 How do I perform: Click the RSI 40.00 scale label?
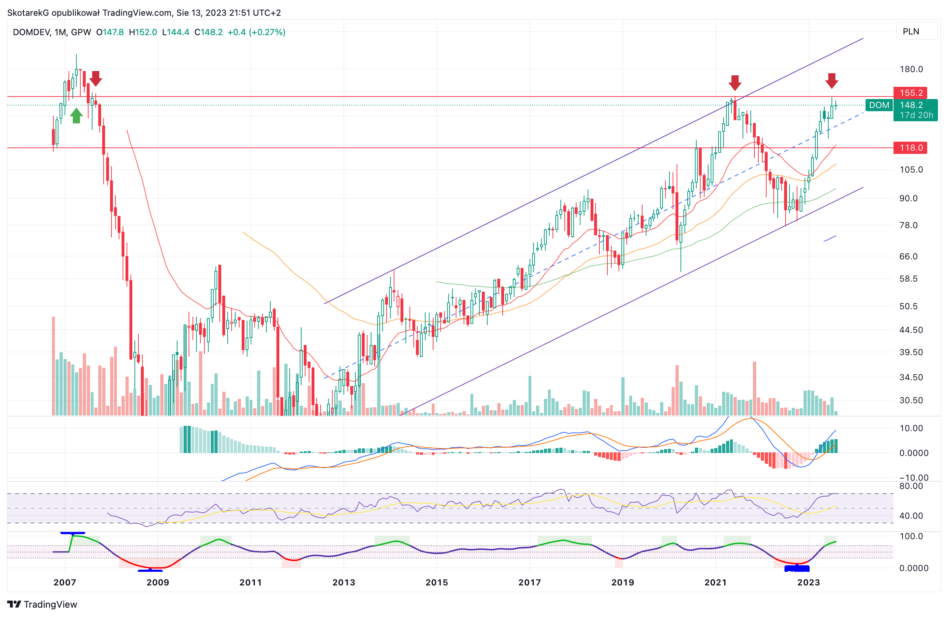911,516
